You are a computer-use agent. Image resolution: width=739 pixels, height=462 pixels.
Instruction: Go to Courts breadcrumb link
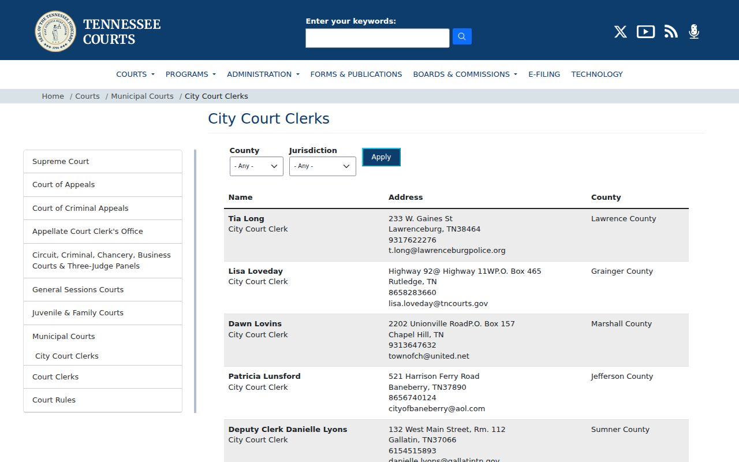pyautogui.click(x=87, y=96)
